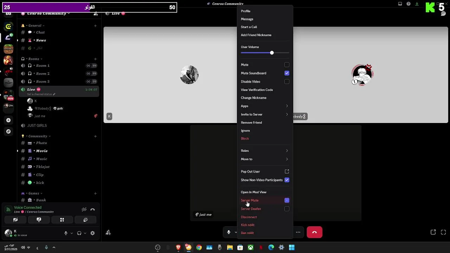This screenshot has width=450, height=253.
Task: Uncheck Mute Soundboard
Action: (287, 73)
